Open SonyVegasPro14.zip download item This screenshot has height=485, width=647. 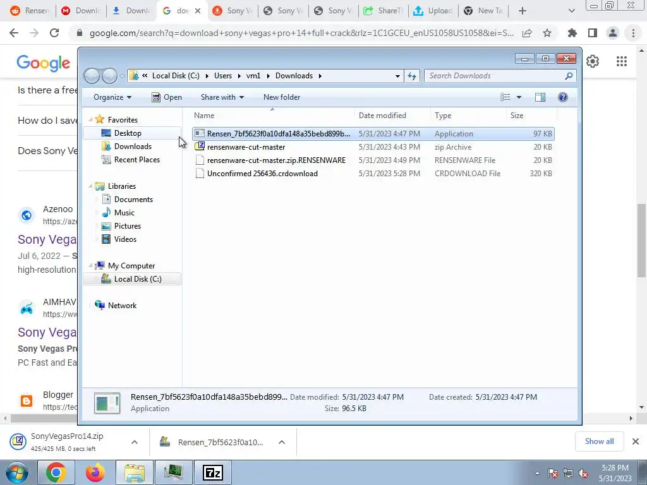point(67,441)
